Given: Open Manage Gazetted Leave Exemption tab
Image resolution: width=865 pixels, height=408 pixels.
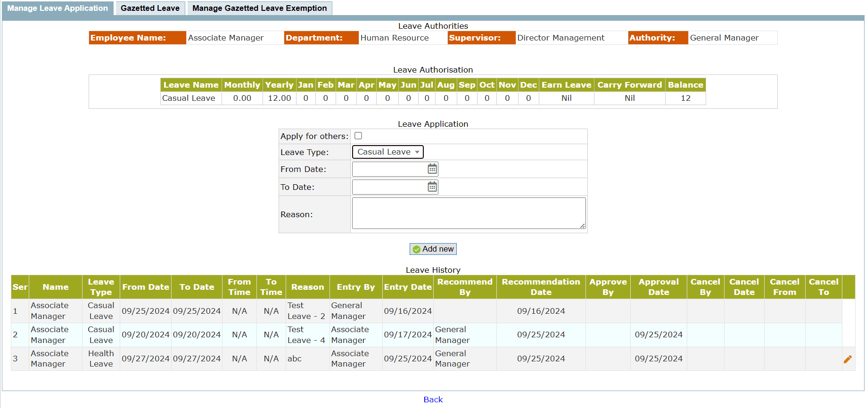Looking at the screenshot, I should 259,8.
